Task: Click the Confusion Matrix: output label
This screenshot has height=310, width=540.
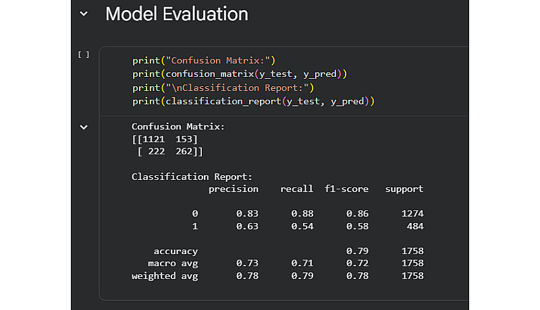Action: [x=178, y=127]
